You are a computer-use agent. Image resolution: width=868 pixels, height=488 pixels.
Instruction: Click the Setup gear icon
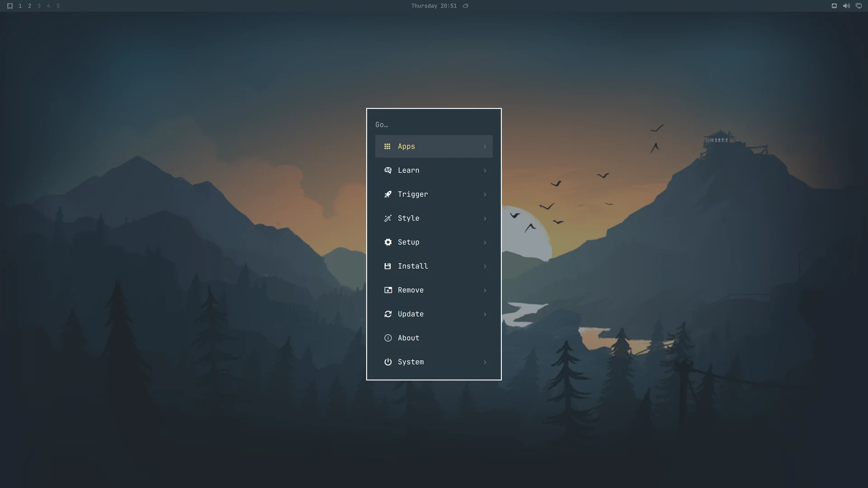tap(388, 242)
